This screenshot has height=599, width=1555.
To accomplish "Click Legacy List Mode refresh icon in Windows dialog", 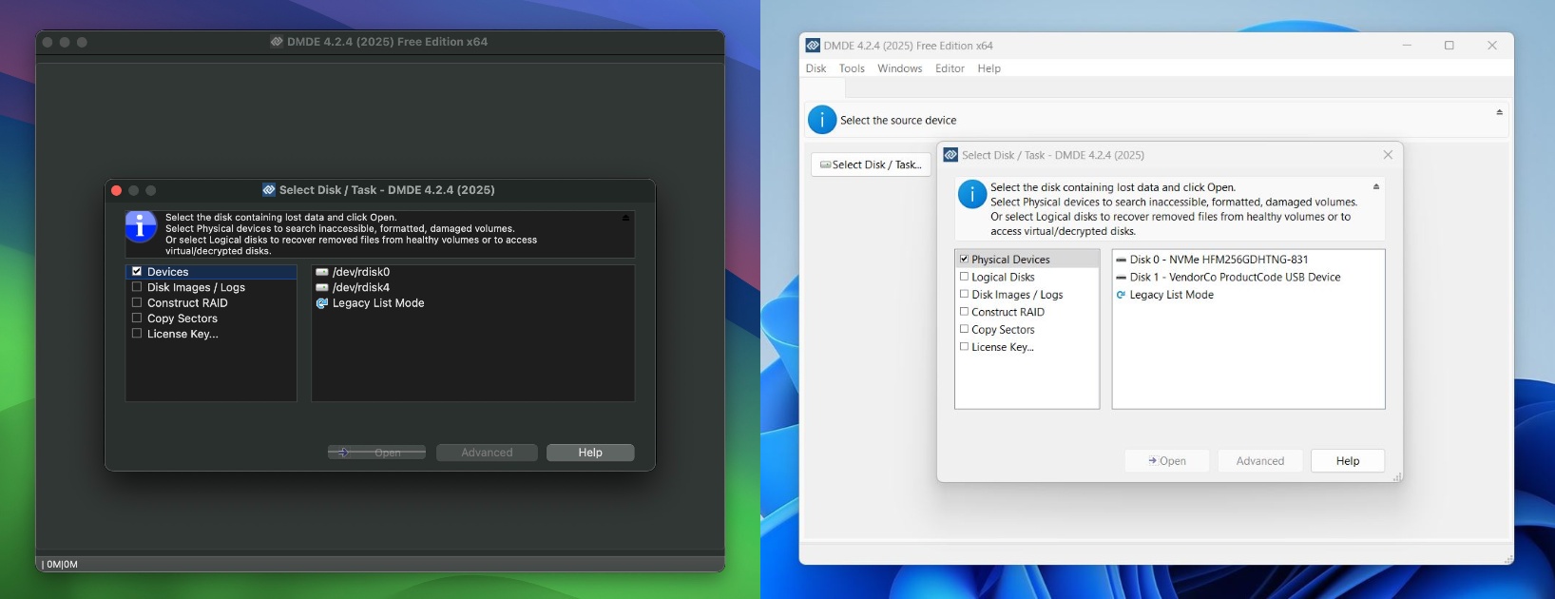I will [x=1122, y=295].
